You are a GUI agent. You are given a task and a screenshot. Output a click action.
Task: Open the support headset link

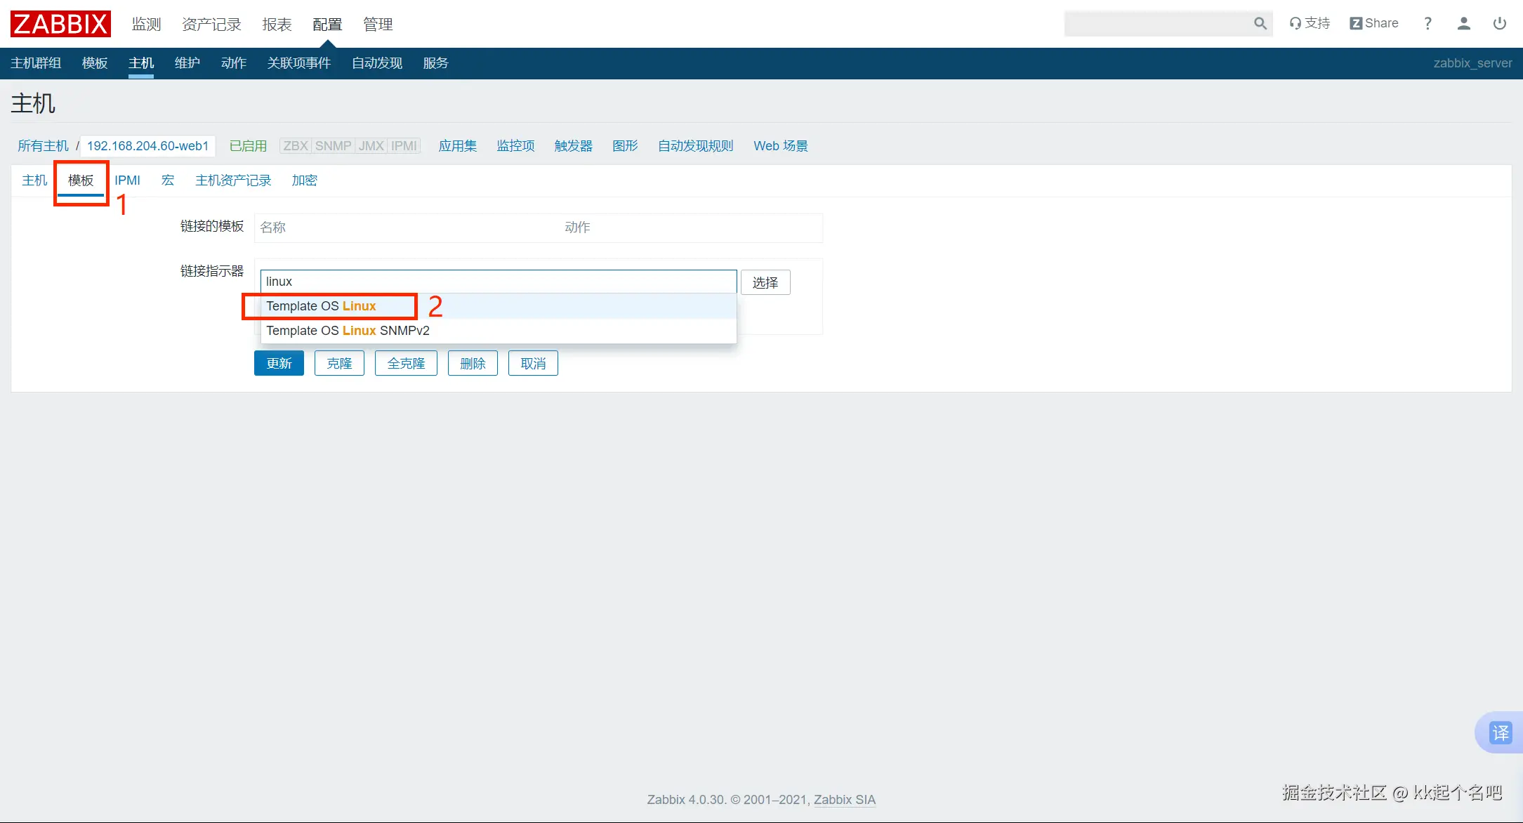[x=1310, y=23]
